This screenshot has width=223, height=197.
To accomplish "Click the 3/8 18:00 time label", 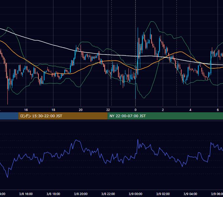I will tap(53, 194).
